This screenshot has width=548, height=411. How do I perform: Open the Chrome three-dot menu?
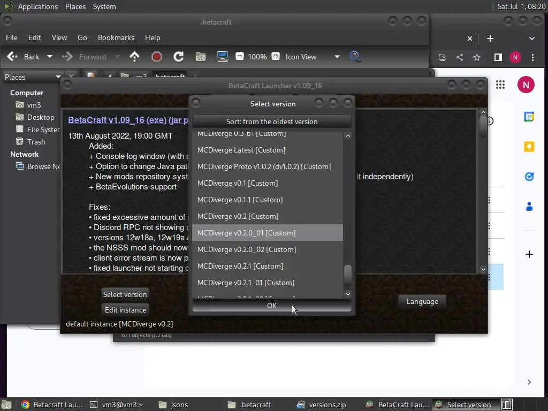click(x=532, y=57)
